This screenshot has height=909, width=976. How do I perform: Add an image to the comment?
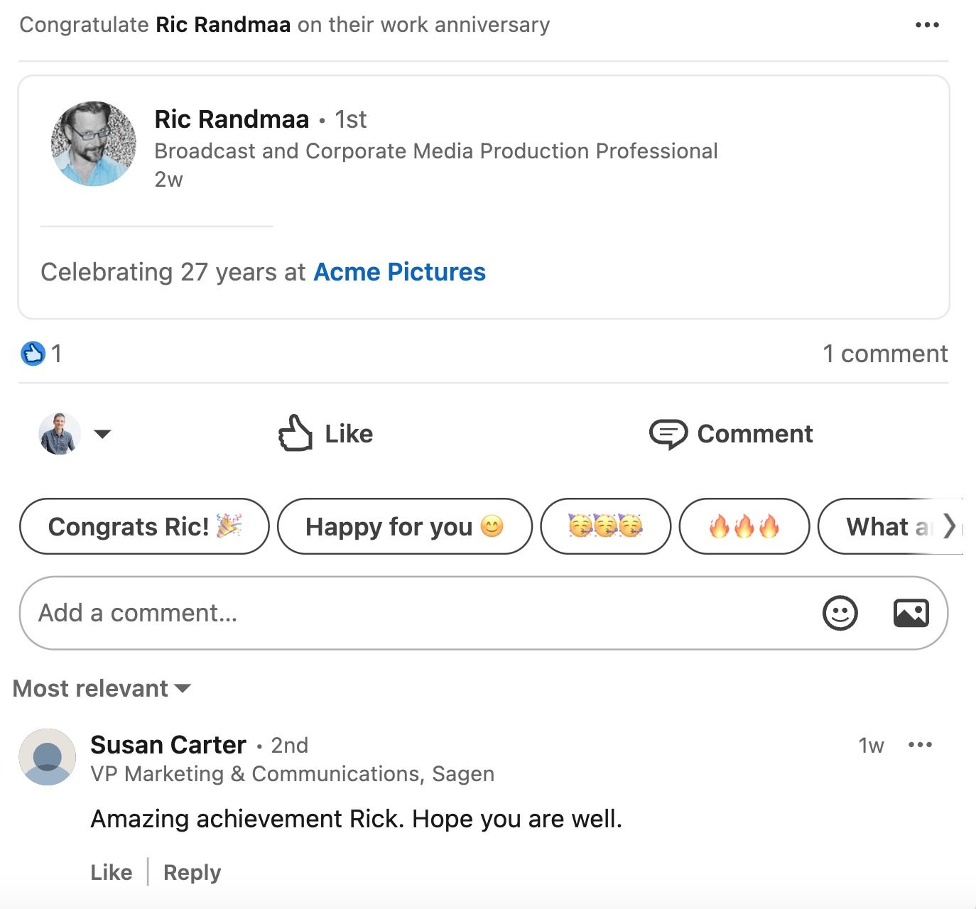[x=911, y=613]
